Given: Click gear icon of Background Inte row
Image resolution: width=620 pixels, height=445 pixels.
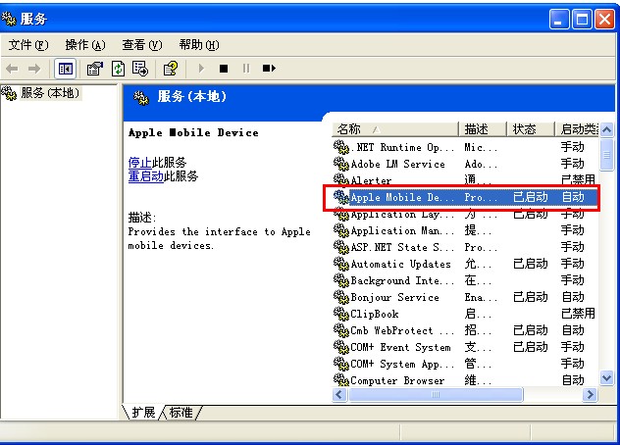Looking at the screenshot, I should click(340, 280).
